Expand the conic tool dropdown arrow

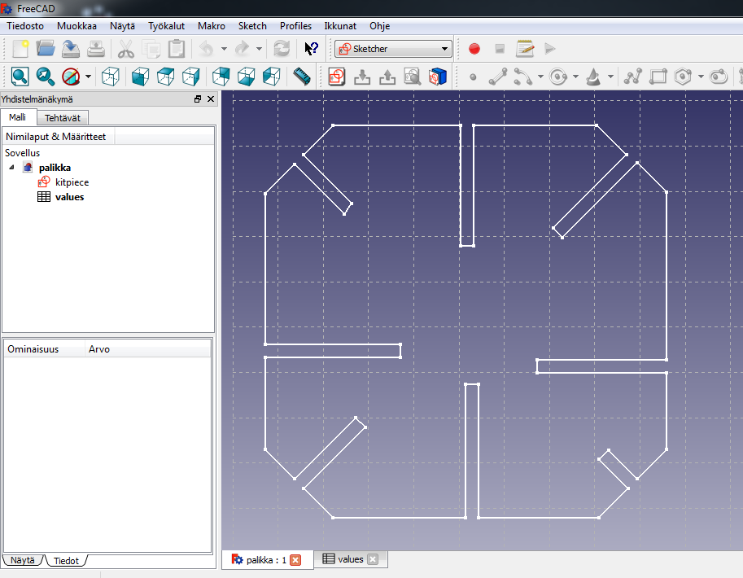click(610, 77)
